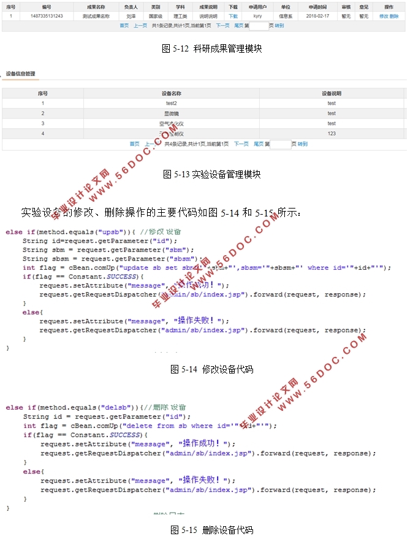Select cell 信息系
Screen dimensions: 413x544
click(x=286, y=17)
